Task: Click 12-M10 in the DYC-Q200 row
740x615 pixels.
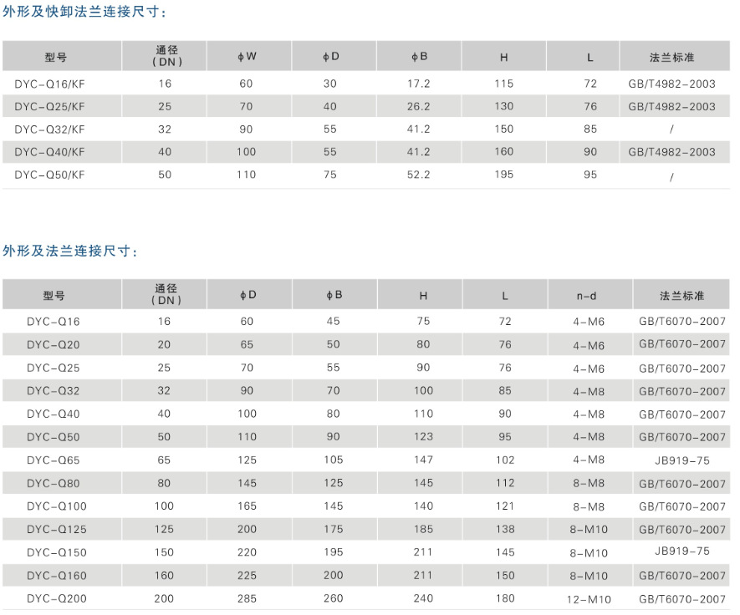Action: 589,600
